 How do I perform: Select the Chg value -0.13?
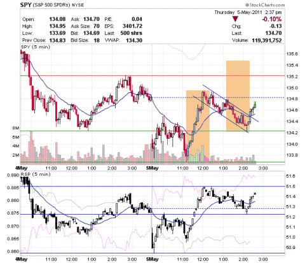(276, 26)
